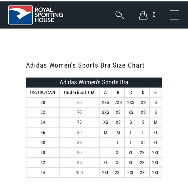Screen dimensions: 188x188
Task: Click the Royal Sporting House logo
Action: (x=36, y=15)
